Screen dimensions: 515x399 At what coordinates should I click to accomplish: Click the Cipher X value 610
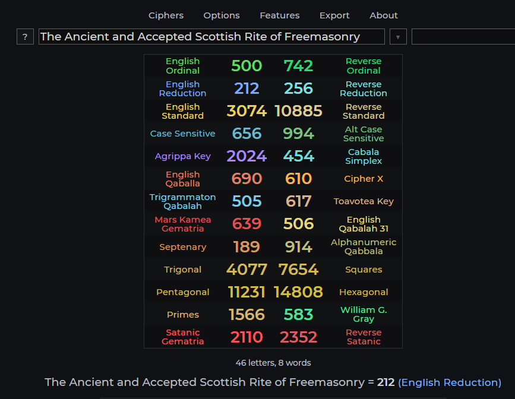[298, 179]
